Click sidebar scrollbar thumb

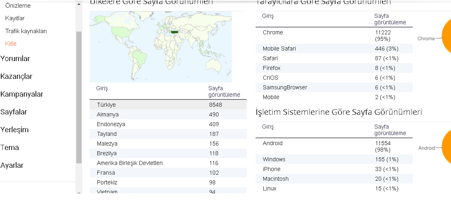[79, 97]
